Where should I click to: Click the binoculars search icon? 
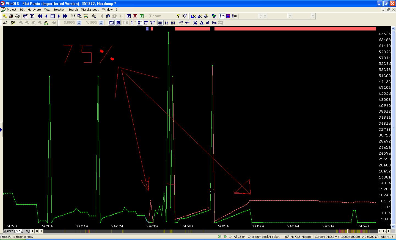(108, 16)
